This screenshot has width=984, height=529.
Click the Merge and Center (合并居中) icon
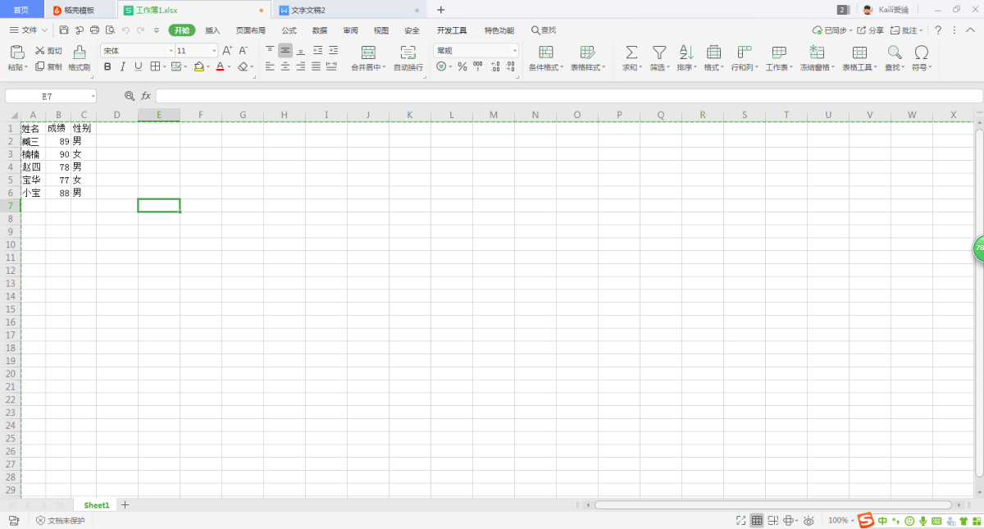click(x=368, y=52)
